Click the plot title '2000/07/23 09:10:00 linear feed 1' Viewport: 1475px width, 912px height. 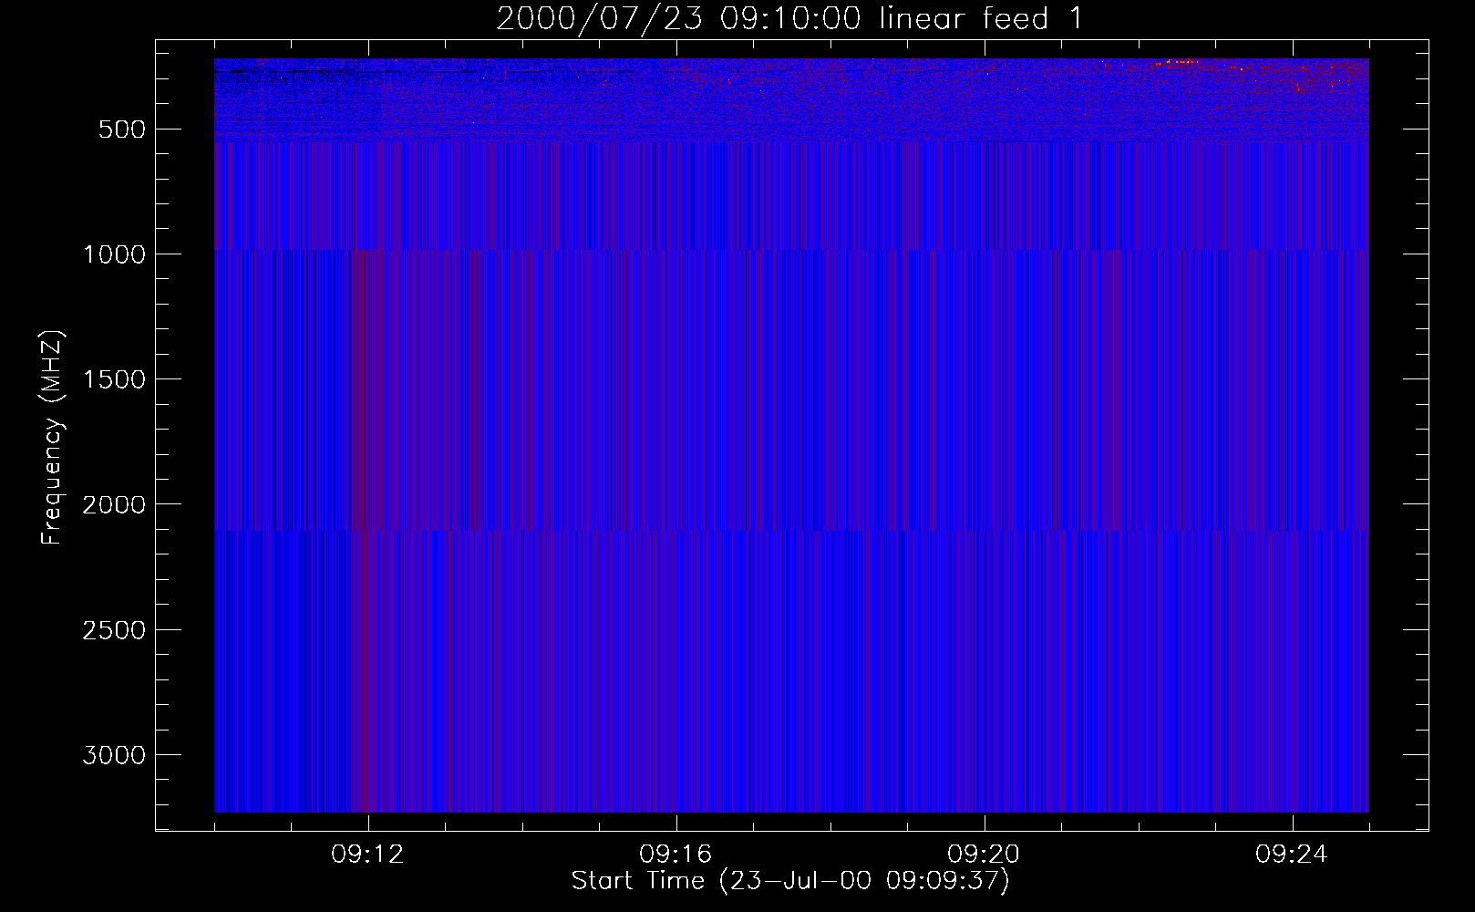point(789,18)
